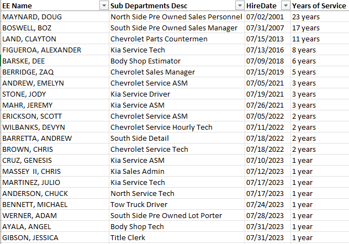Select hire date 07/13/2016
This screenshot has width=349, height=244.
point(264,50)
